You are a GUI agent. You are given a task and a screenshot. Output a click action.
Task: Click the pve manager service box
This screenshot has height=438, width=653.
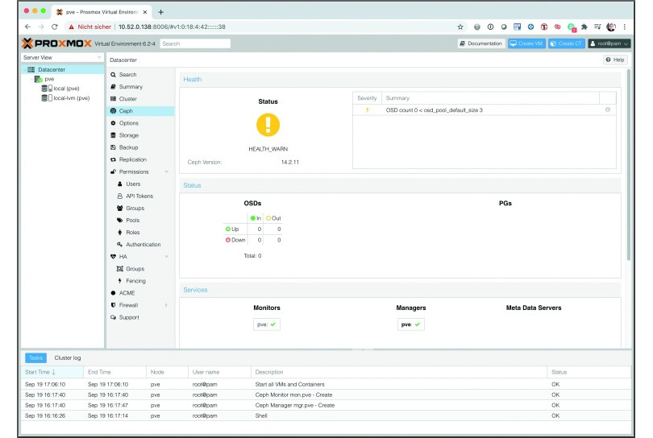(411, 324)
